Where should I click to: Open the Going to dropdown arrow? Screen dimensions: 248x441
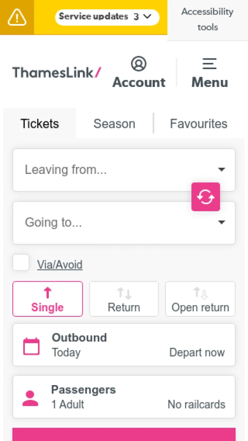coord(222,222)
